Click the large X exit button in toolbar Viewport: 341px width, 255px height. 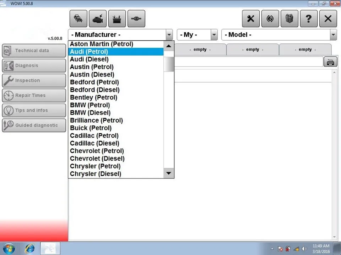(328, 19)
